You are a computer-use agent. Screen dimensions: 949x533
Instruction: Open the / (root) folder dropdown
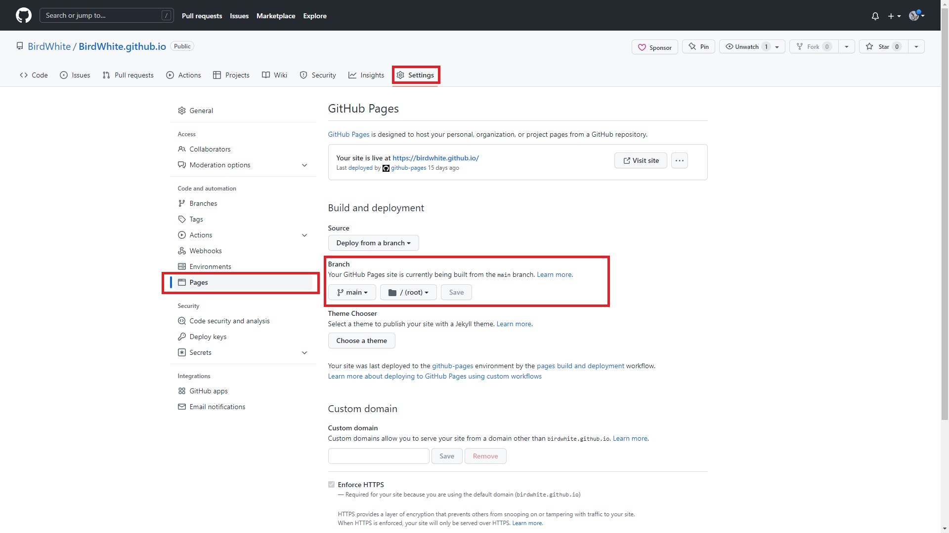tap(408, 292)
